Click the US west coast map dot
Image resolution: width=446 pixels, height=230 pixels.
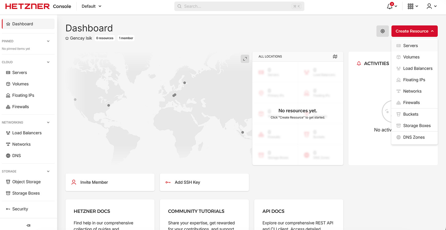(x=75, y=99)
